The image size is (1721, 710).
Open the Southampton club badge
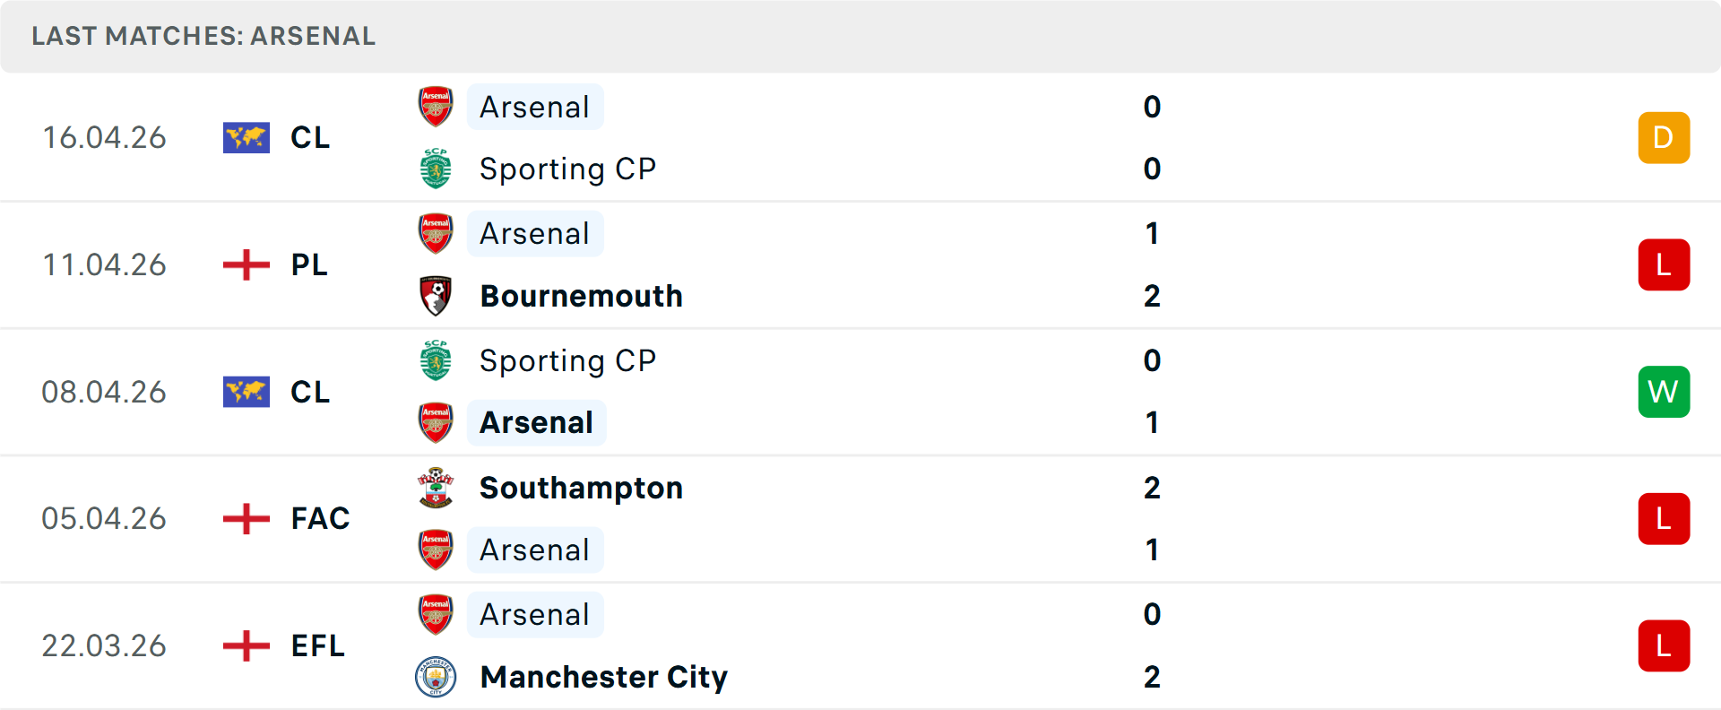436,489
